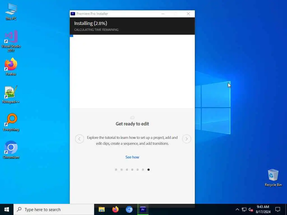Close the Premiere Pro Installer window
Image resolution: width=287 pixels, height=215 pixels.
pyautogui.click(x=188, y=14)
